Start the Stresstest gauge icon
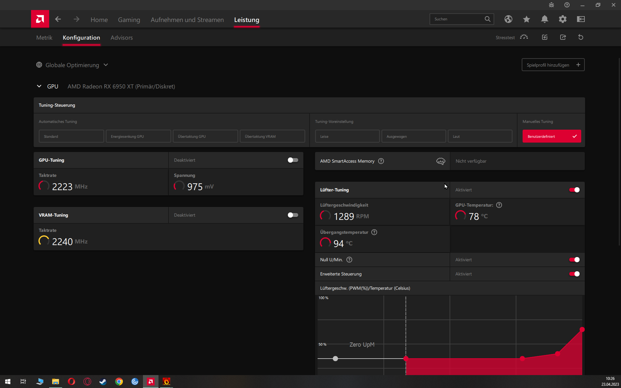Viewport: 621px width, 388px height. 524,37
